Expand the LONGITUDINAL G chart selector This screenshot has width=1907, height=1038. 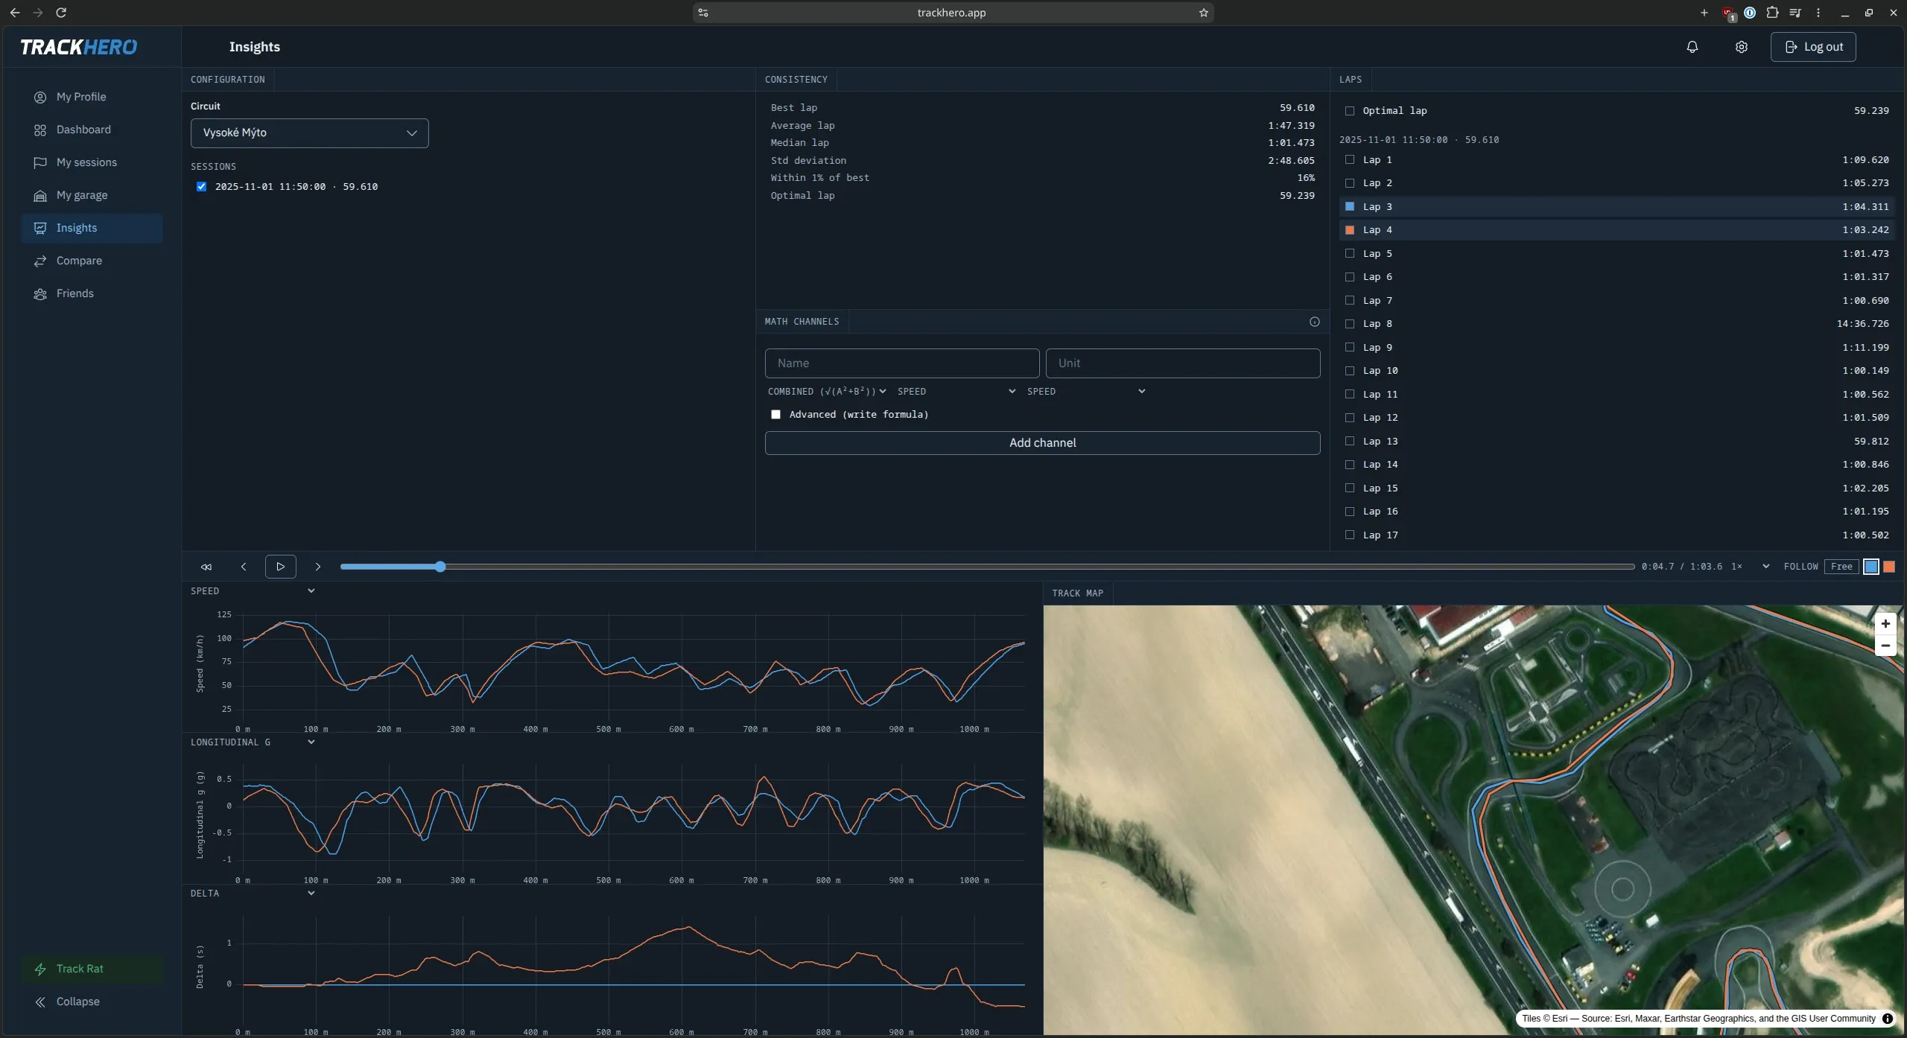(x=253, y=742)
